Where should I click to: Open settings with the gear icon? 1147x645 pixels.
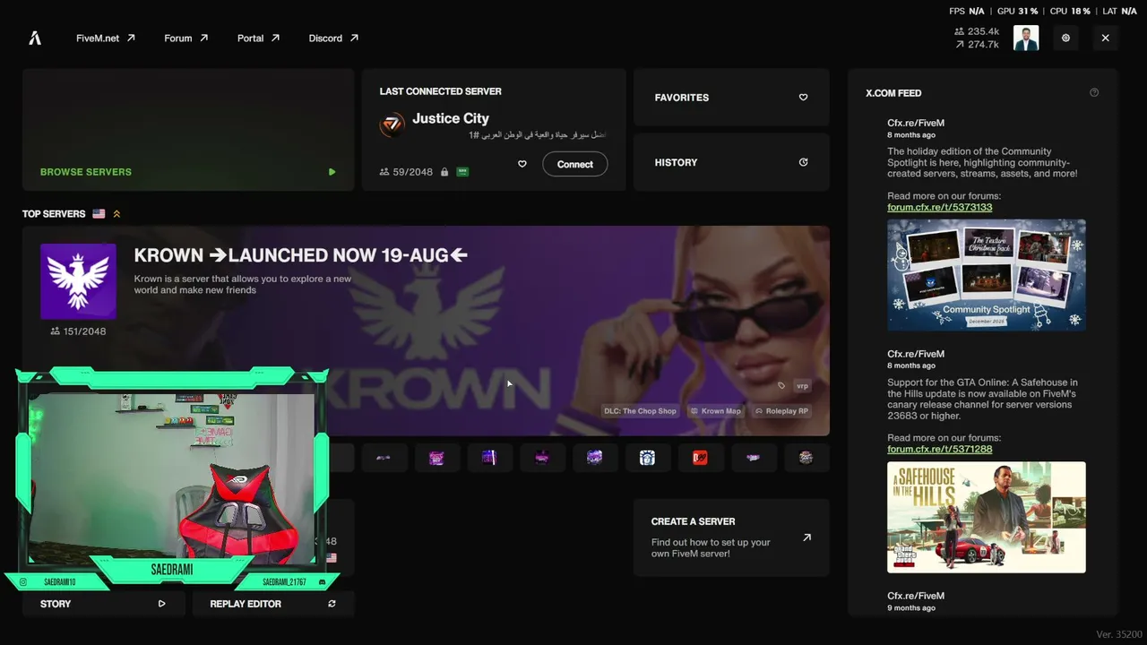(1065, 39)
